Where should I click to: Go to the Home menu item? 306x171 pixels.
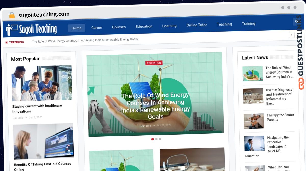click(x=76, y=28)
